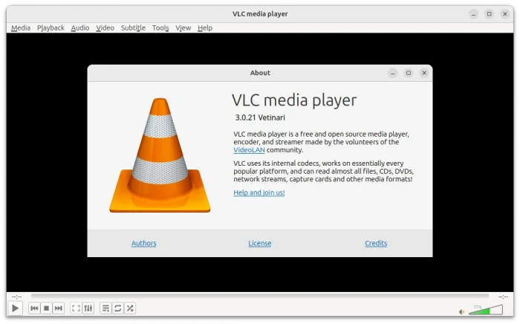Open the Media menu
Image resolution: width=520 pixels, height=324 pixels.
pos(21,27)
